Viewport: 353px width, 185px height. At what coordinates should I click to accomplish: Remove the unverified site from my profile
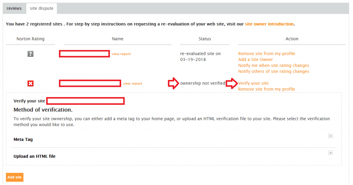[x=266, y=89]
